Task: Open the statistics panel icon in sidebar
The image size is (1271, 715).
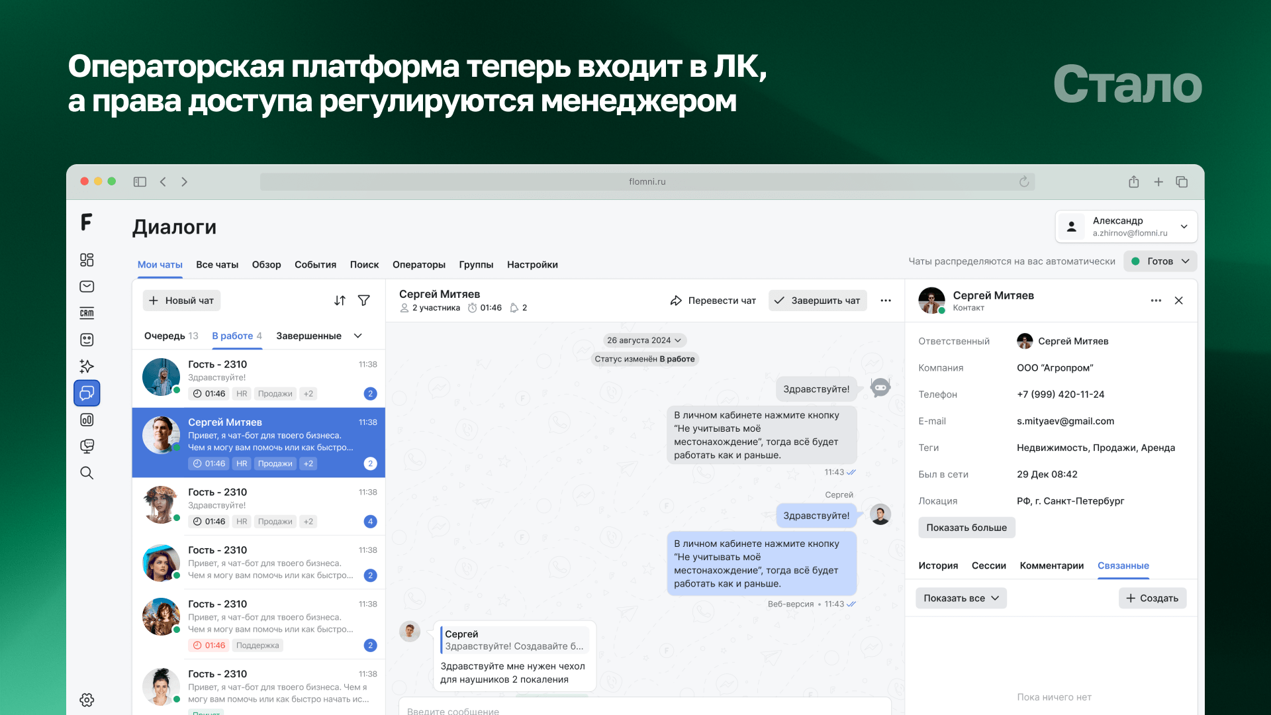Action: (87, 419)
